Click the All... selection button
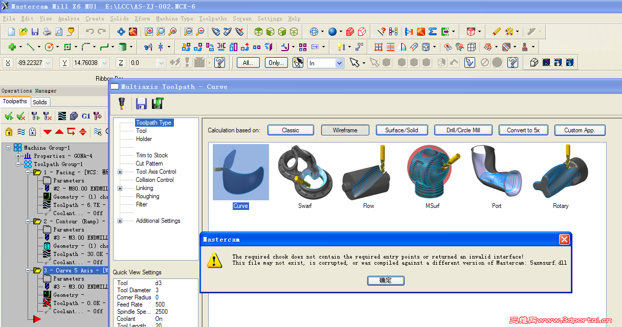Image resolution: width=622 pixels, height=327 pixels. [x=248, y=63]
